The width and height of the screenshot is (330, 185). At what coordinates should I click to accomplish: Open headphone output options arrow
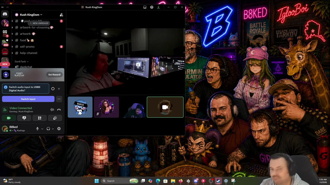pos(53,129)
